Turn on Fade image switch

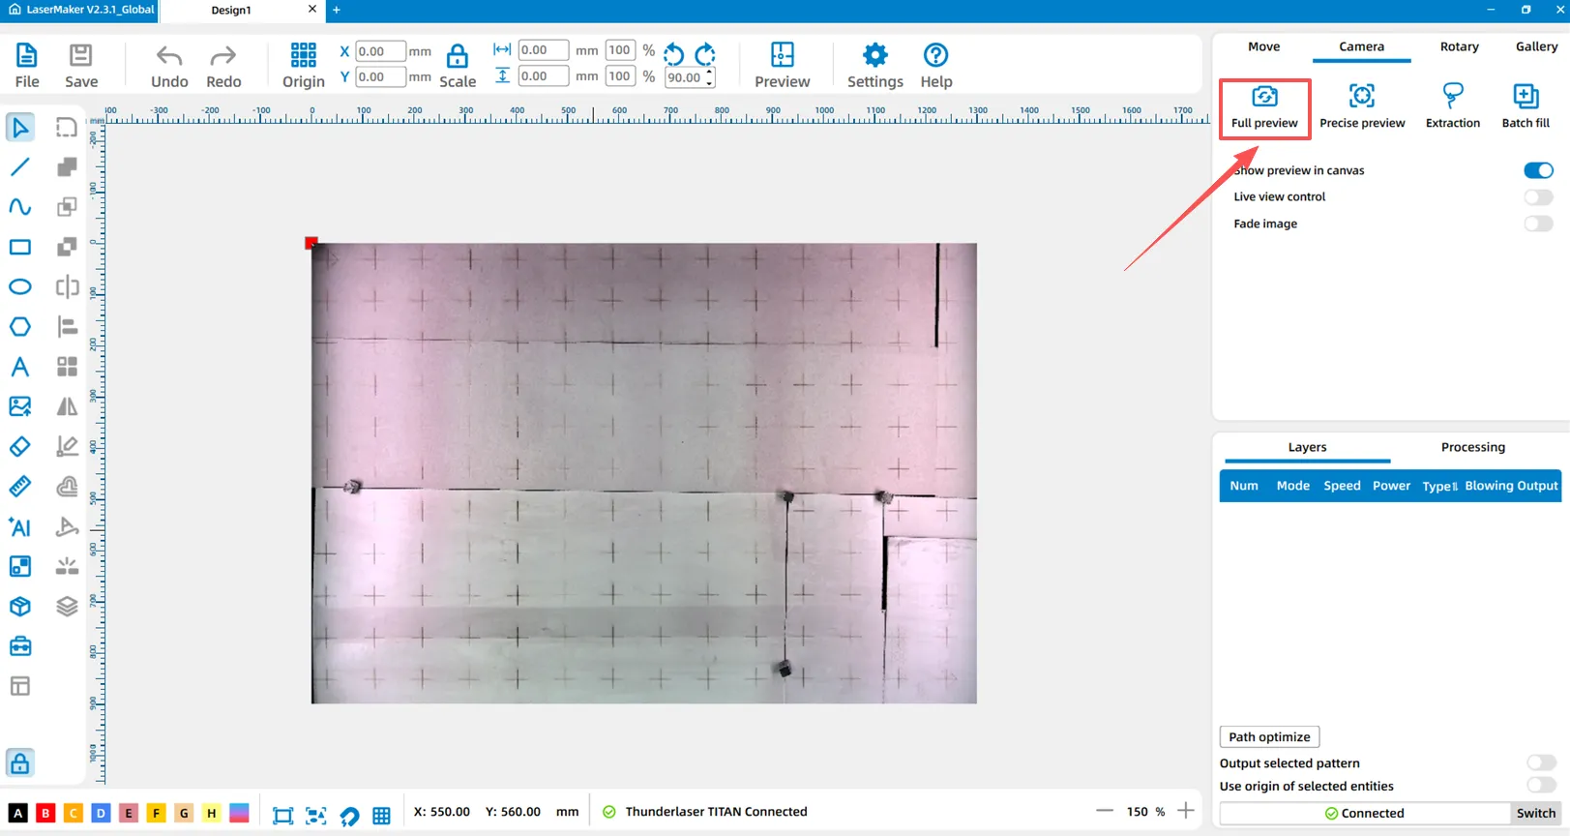1537,224
